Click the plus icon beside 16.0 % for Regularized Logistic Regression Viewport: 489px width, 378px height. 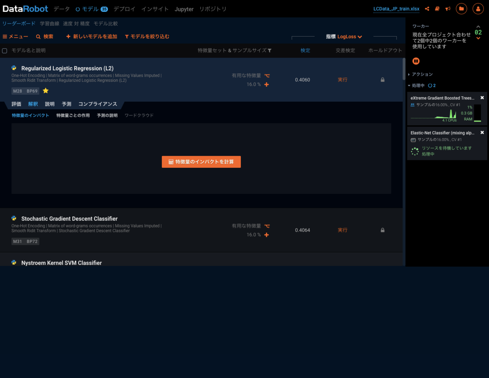pyautogui.click(x=267, y=84)
